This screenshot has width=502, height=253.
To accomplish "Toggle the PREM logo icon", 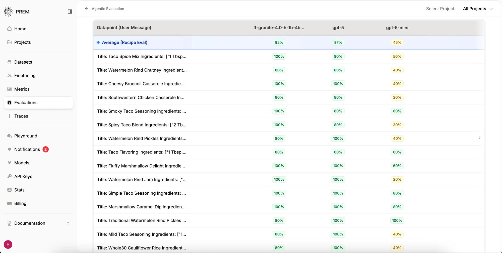I will [x=8, y=12].
